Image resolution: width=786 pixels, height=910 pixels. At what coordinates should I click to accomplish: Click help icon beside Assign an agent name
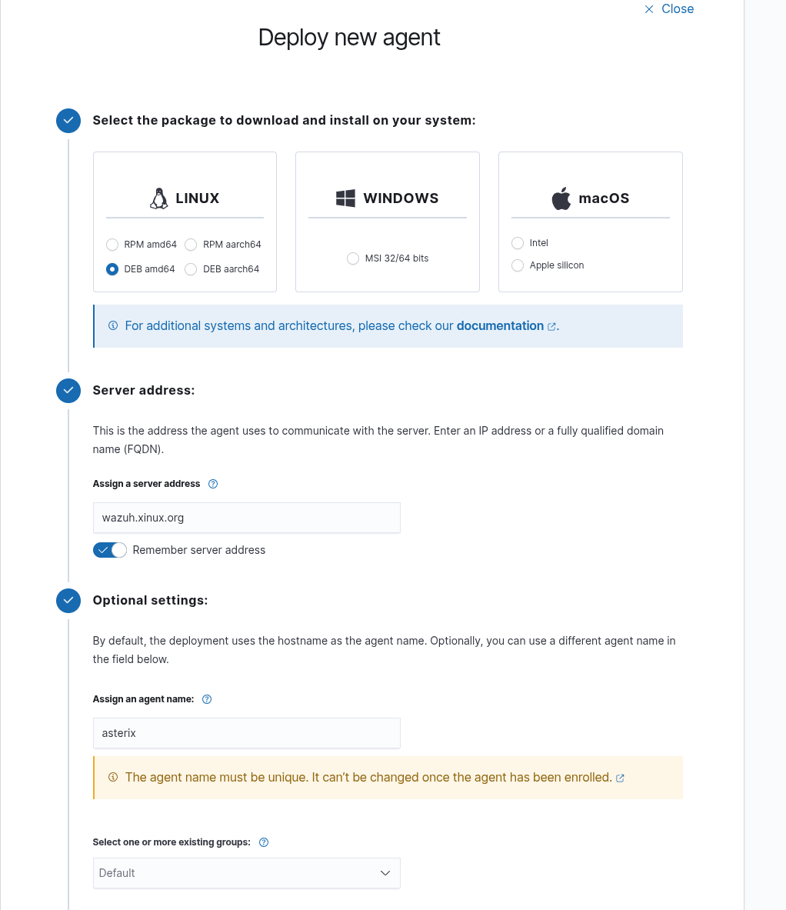click(x=206, y=699)
